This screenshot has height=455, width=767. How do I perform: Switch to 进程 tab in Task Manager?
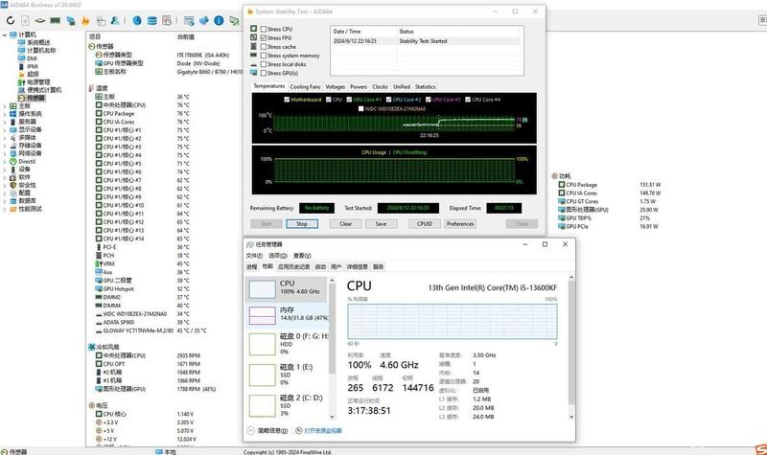coord(251,266)
